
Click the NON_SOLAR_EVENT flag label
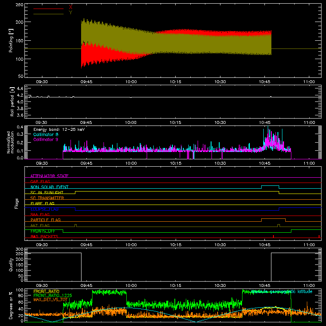49,187
